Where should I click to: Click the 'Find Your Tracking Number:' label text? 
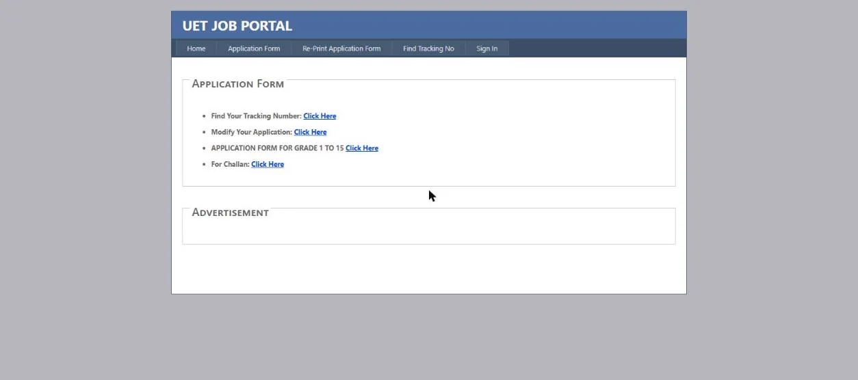257,116
